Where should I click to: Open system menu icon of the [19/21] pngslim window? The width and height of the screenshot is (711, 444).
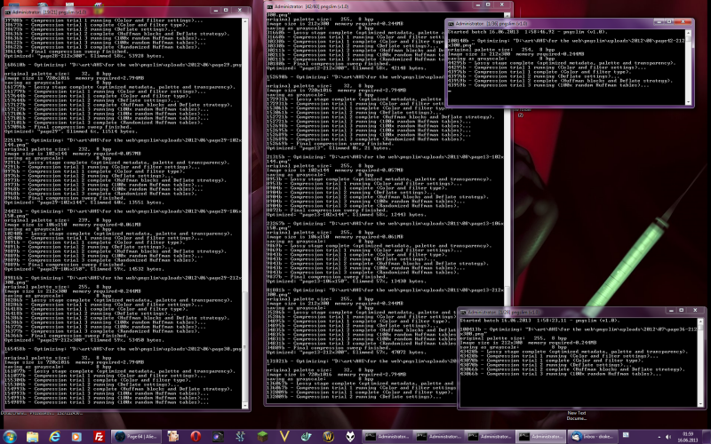point(8,12)
